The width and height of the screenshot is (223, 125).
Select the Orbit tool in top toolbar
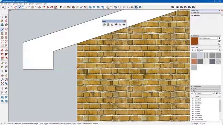[73, 7]
